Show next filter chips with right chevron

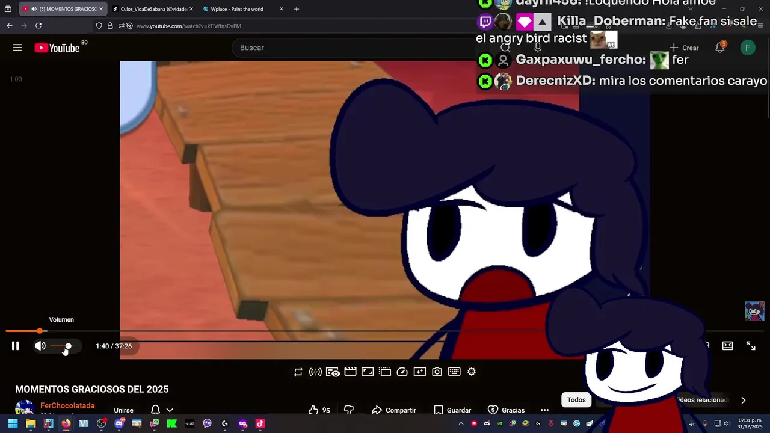(x=743, y=400)
